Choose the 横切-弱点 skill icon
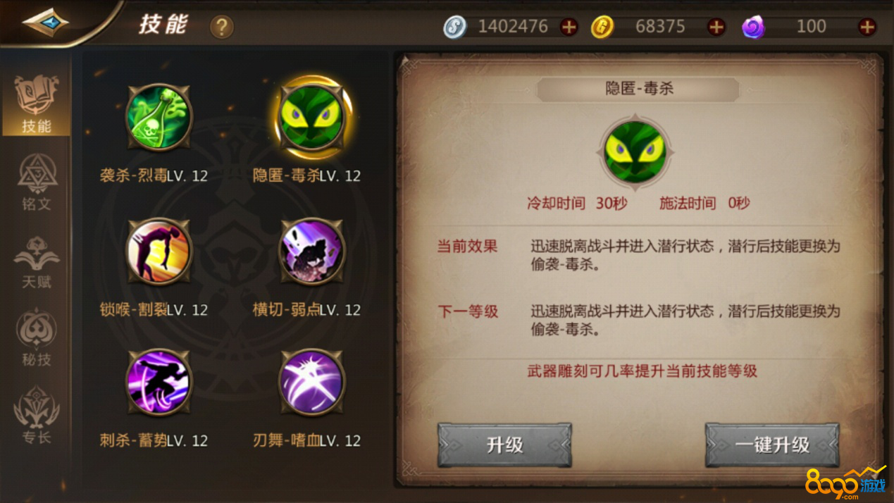 coord(312,252)
